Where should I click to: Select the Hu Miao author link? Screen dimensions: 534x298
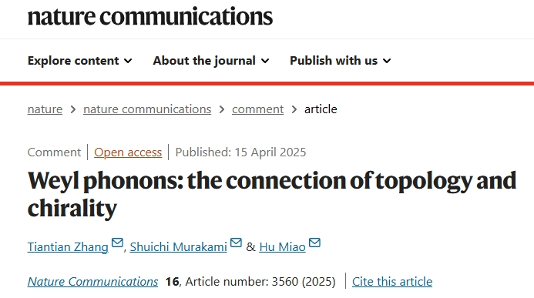282,247
